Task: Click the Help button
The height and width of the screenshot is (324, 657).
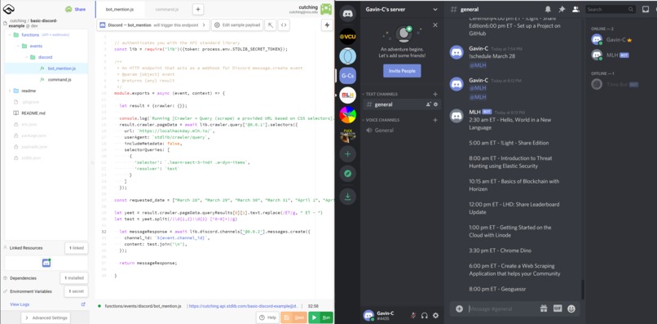Action: point(267,317)
